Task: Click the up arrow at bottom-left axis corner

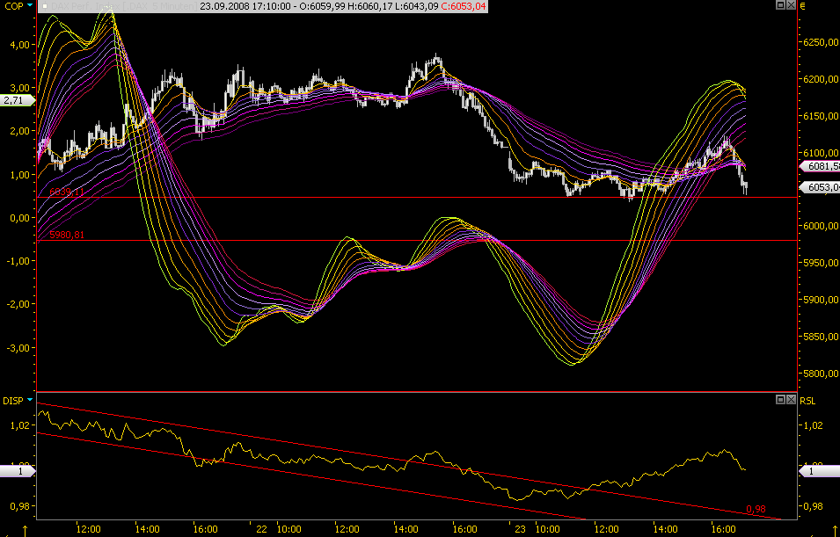Action: tap(24, 531)
